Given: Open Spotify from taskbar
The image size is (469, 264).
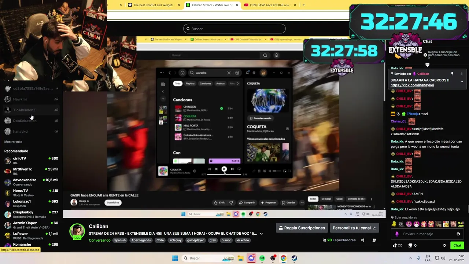Looking at the screenshot, I should pos(262,258).
